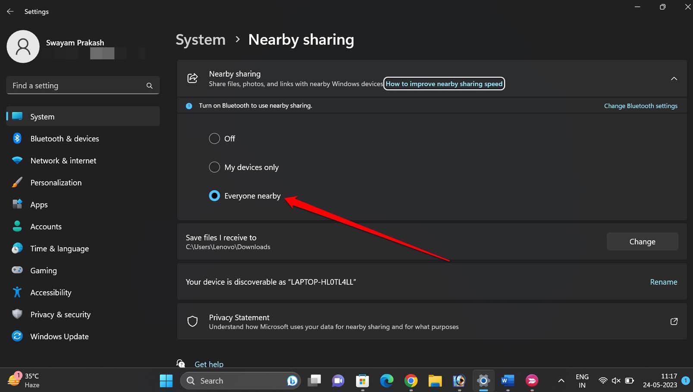
Task: Launch Microsoft Edge from the taskbar
Action: tap(387, 380)
